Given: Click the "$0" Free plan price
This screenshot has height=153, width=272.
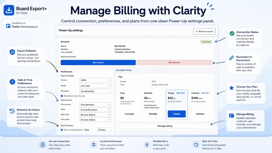Looking at the screenshot, I should 122,98.
